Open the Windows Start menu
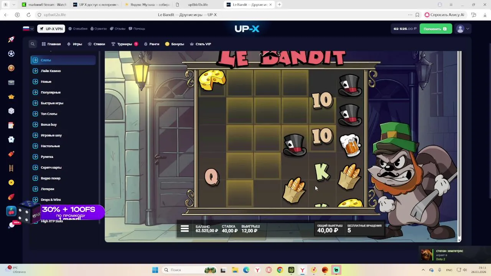The height and width of the screenshot is (276, 491). pyautogui.click(x=155, y=270)
